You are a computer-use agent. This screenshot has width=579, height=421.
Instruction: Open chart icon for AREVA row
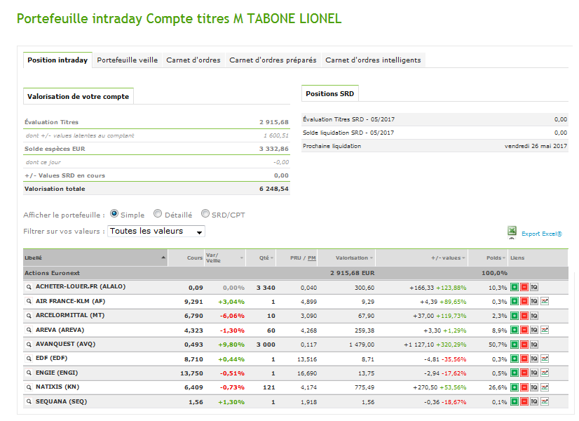(544, 330)
